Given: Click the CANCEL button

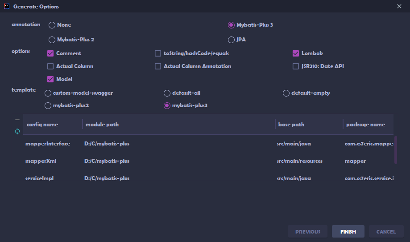Looking at the screenshot, I should (x=386, y=232).
